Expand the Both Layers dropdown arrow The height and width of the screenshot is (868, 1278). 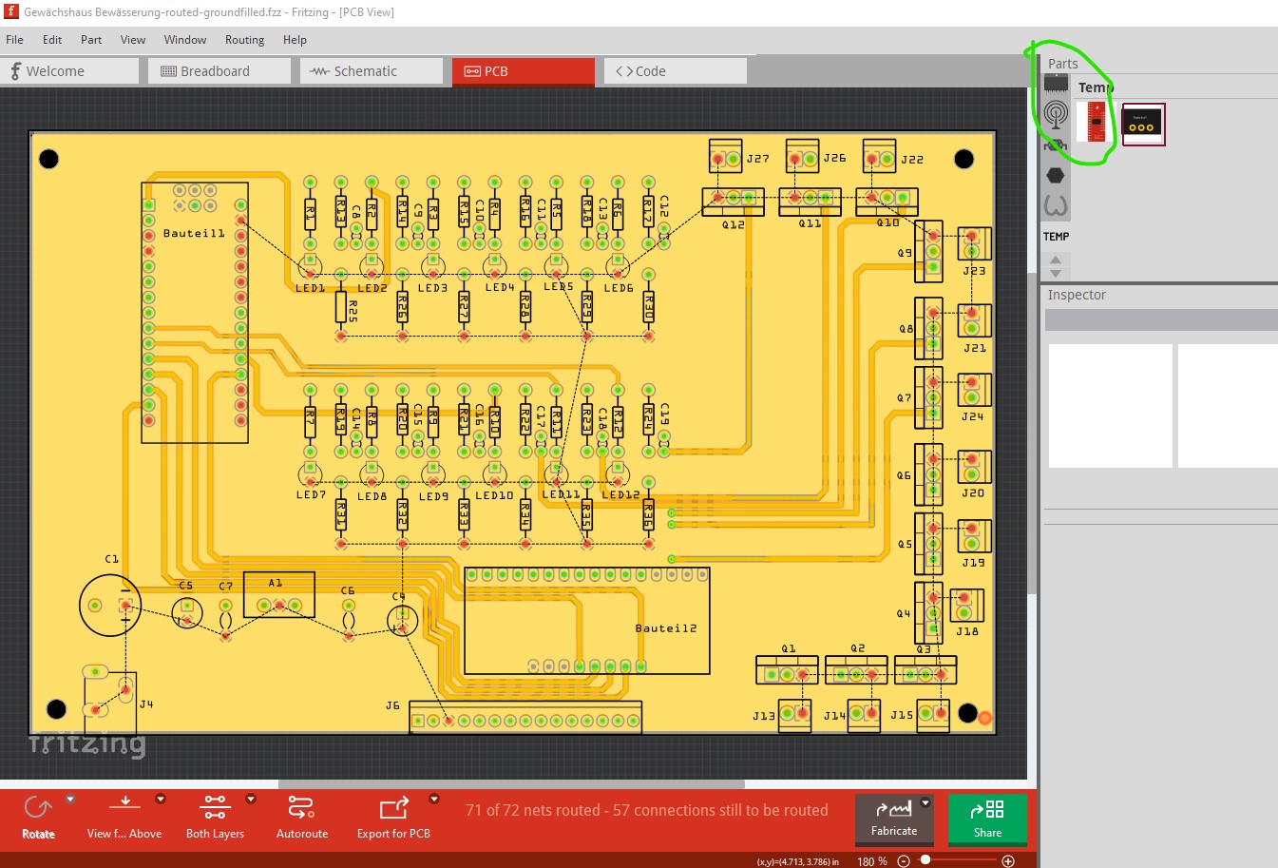coord(251,800)
